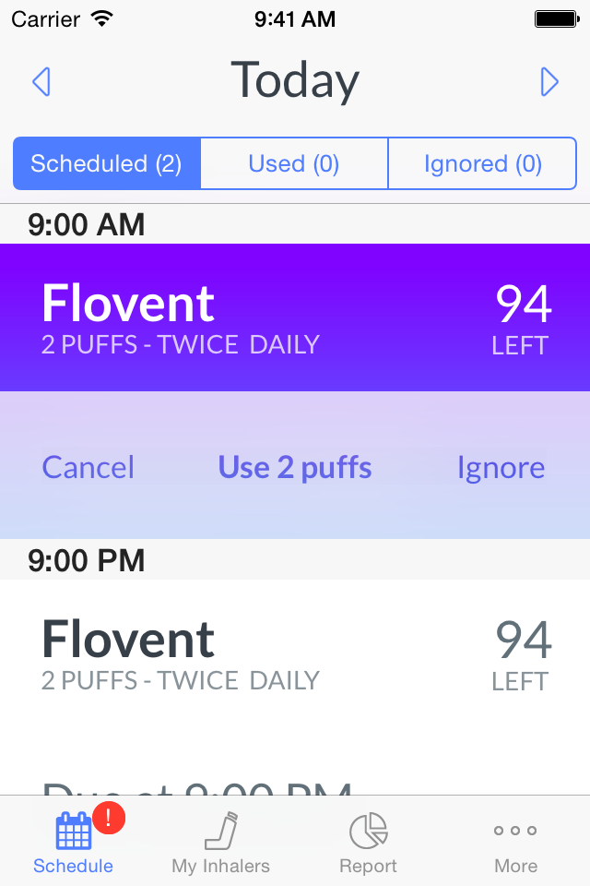Tap Use 2 puffs
This screenshot has width=590, height=886.
pyautogui.click(x=295, y=468)
